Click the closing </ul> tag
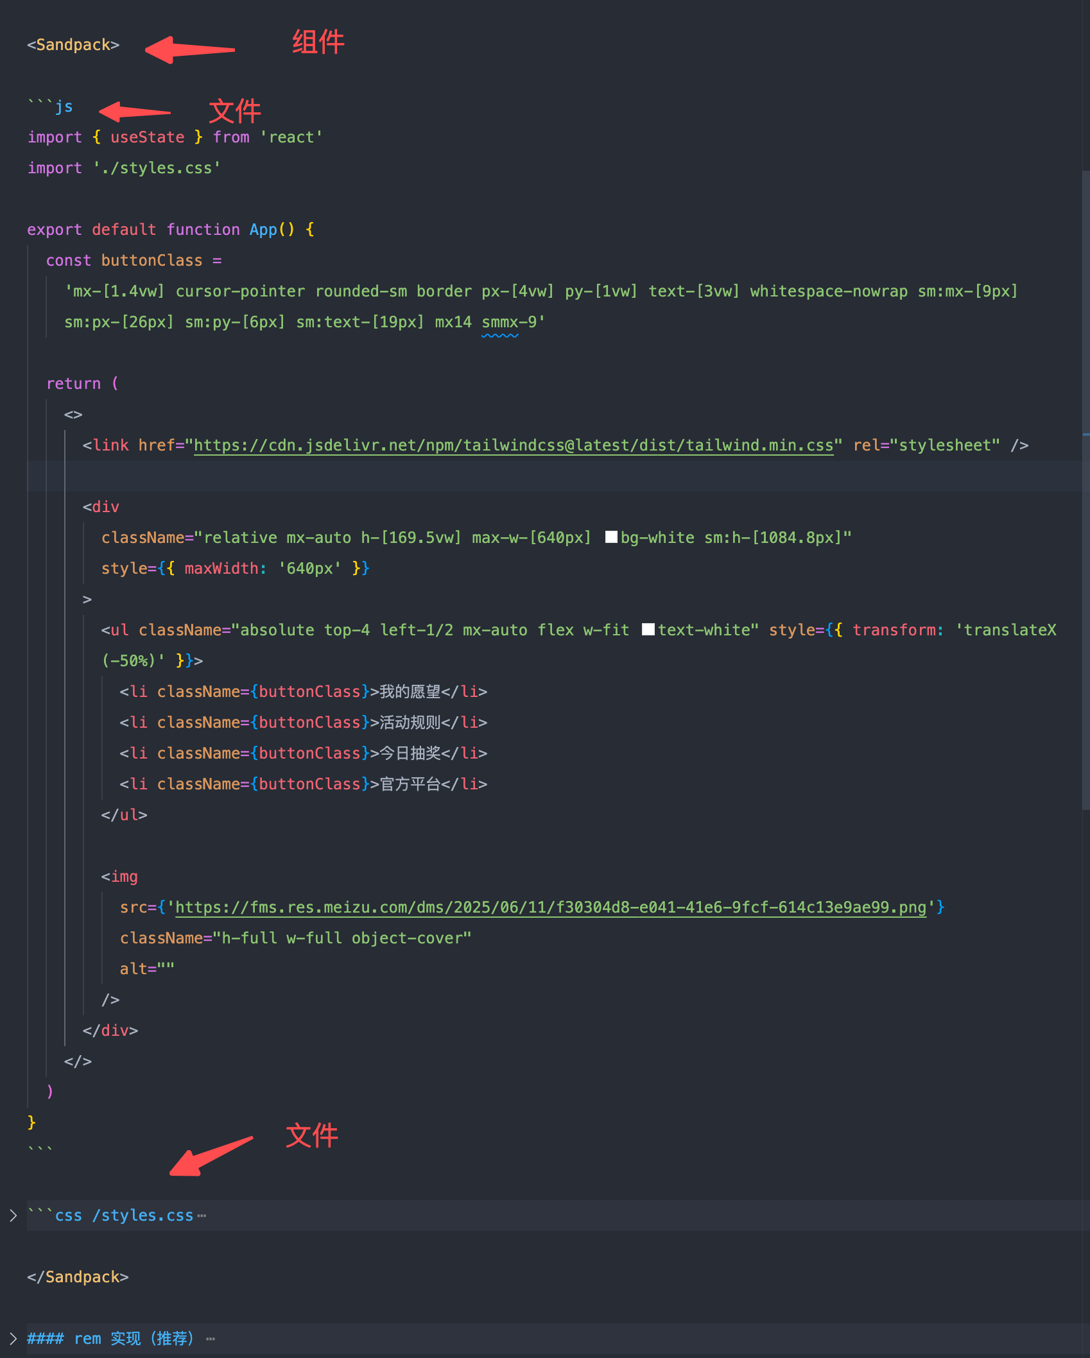Screen dimensions: 1090x1358 [124, 815]
